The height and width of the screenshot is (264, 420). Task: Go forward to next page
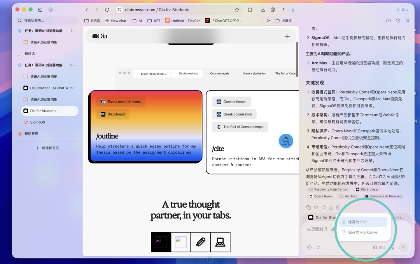click(x=97, y=10)
